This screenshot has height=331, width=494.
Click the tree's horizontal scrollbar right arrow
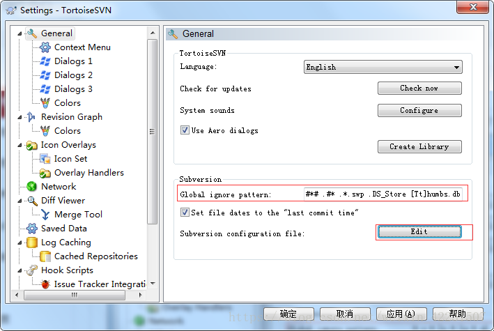tap(141, 295)
